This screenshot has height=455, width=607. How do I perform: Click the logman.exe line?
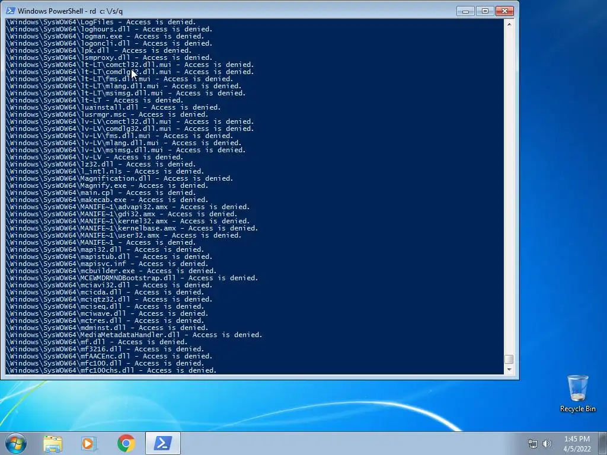(106, 36)
